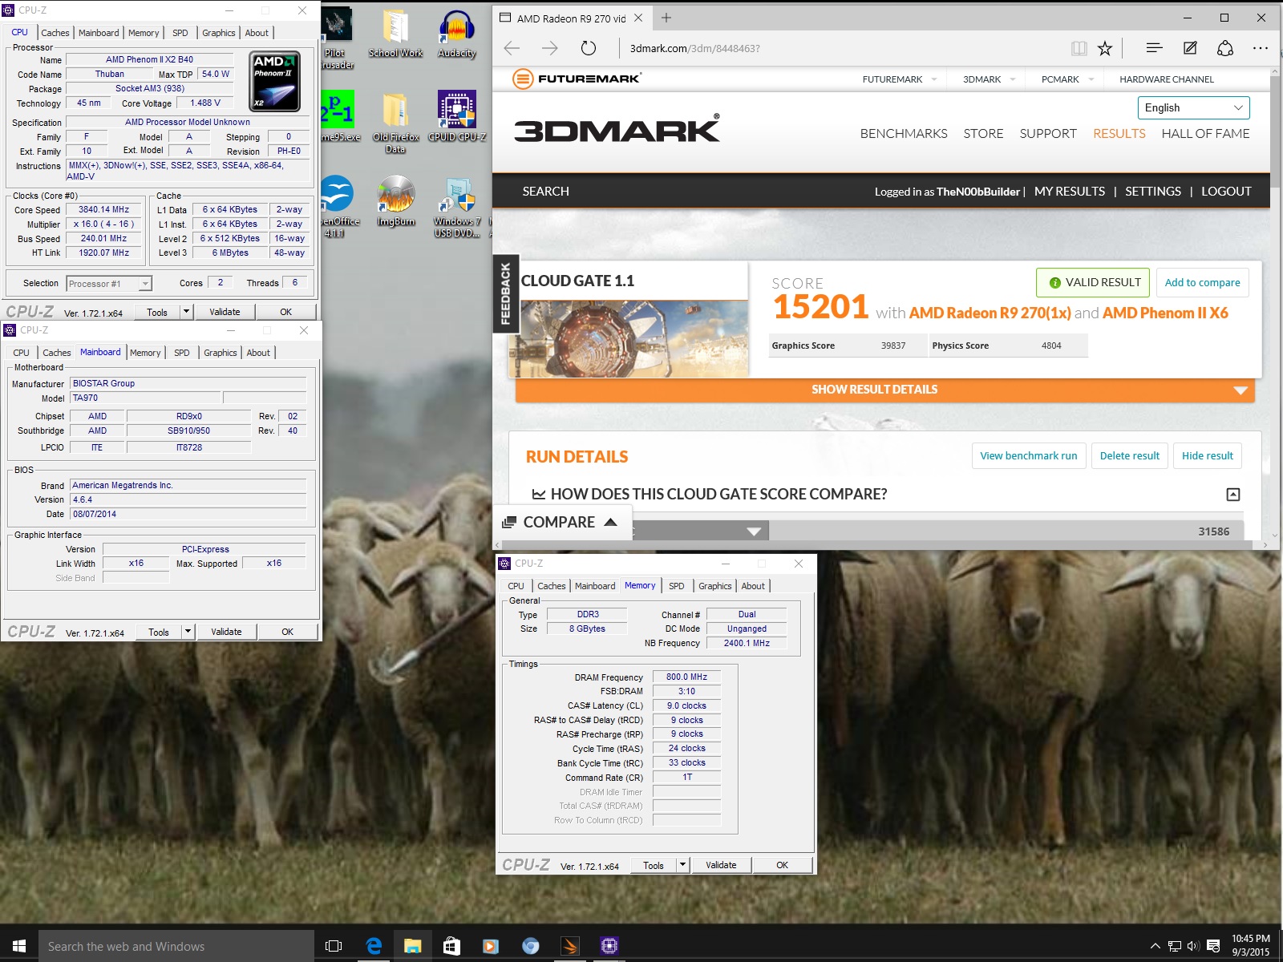Open Tools dropdown arrow in Memory window
The image size is (1283, 962).
683,865
